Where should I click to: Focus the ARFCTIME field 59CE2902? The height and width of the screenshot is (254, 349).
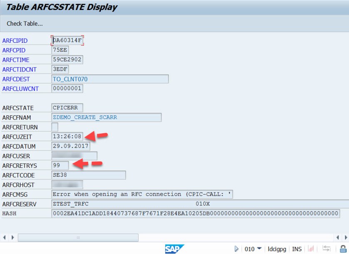pos(67,59)
